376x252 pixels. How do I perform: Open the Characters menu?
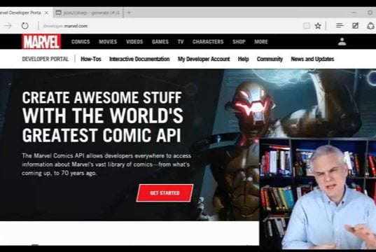pos(208,42)
